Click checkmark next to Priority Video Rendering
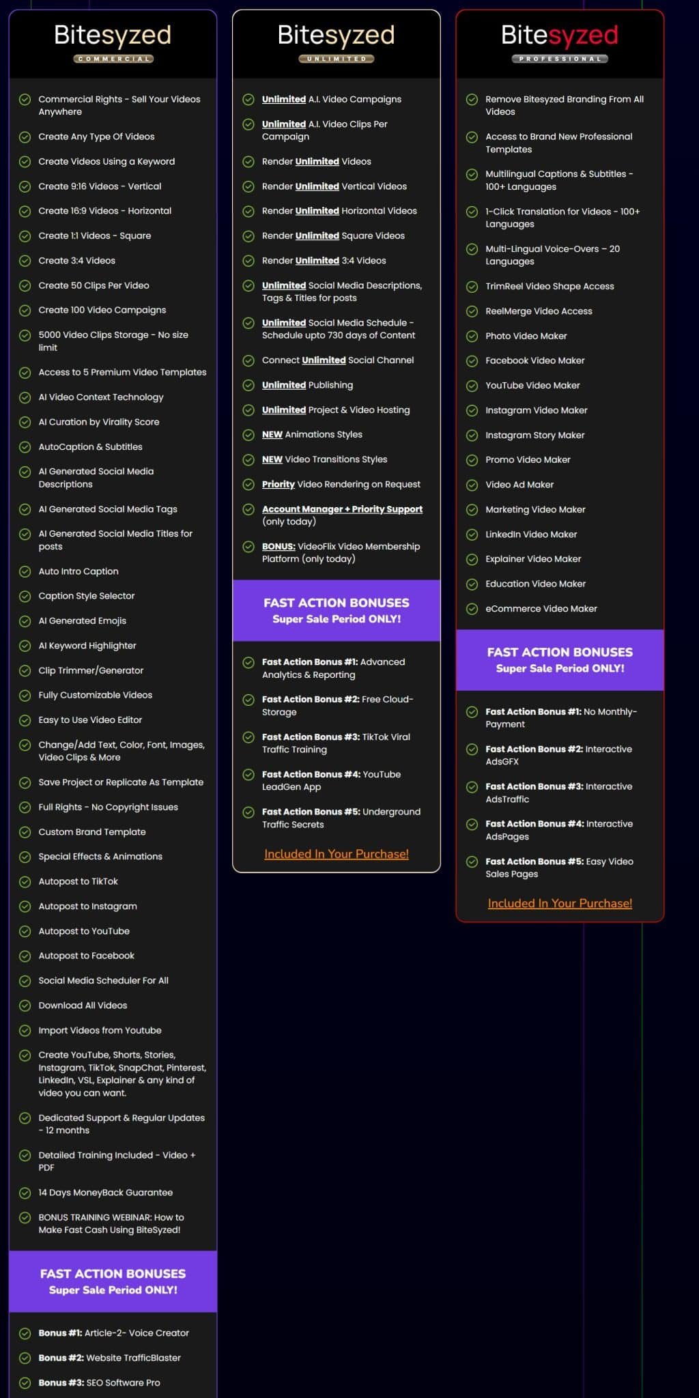This screenshot has height=1398, width=699. (248, 485)
